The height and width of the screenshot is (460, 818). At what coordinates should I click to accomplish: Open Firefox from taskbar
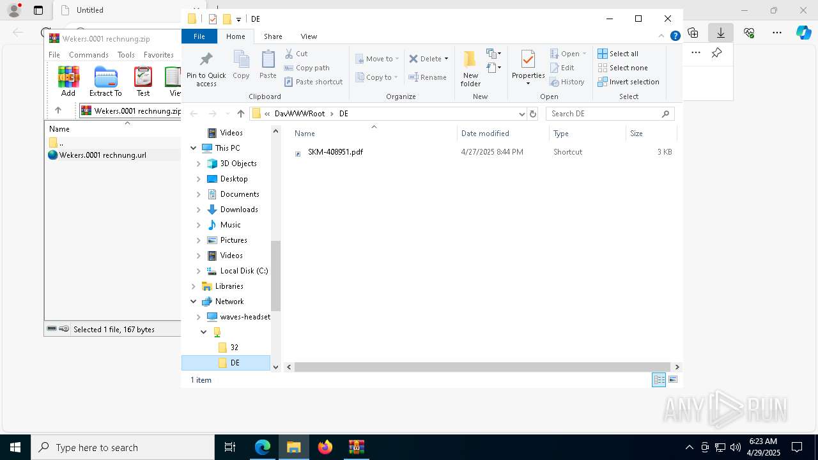[325, 447]
